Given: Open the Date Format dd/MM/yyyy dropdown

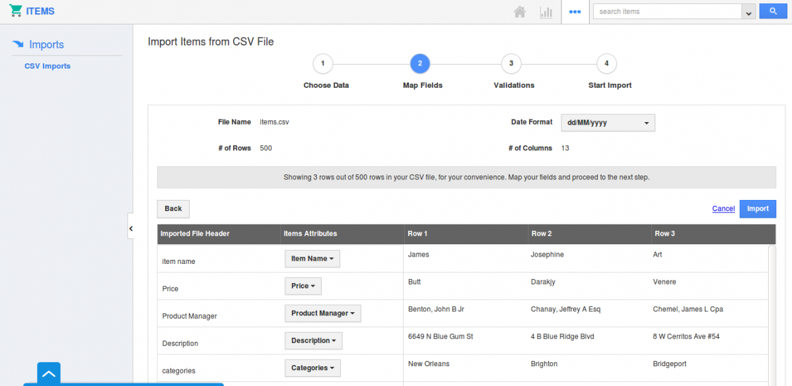Looking at the screenshot, I should (608, 123).
